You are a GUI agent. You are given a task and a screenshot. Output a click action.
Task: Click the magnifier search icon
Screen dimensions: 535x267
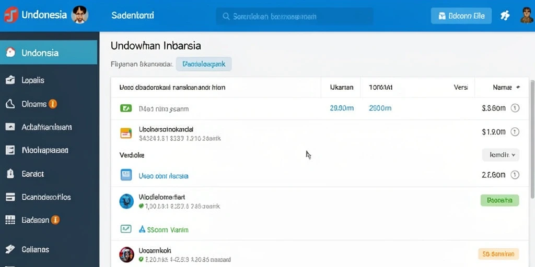tap(226, 16)
